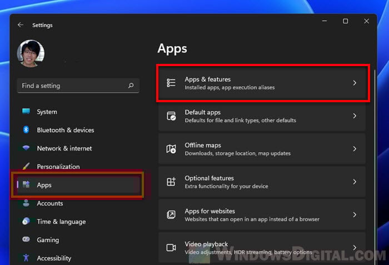Click the Personalization paintbrush icon

26,167
